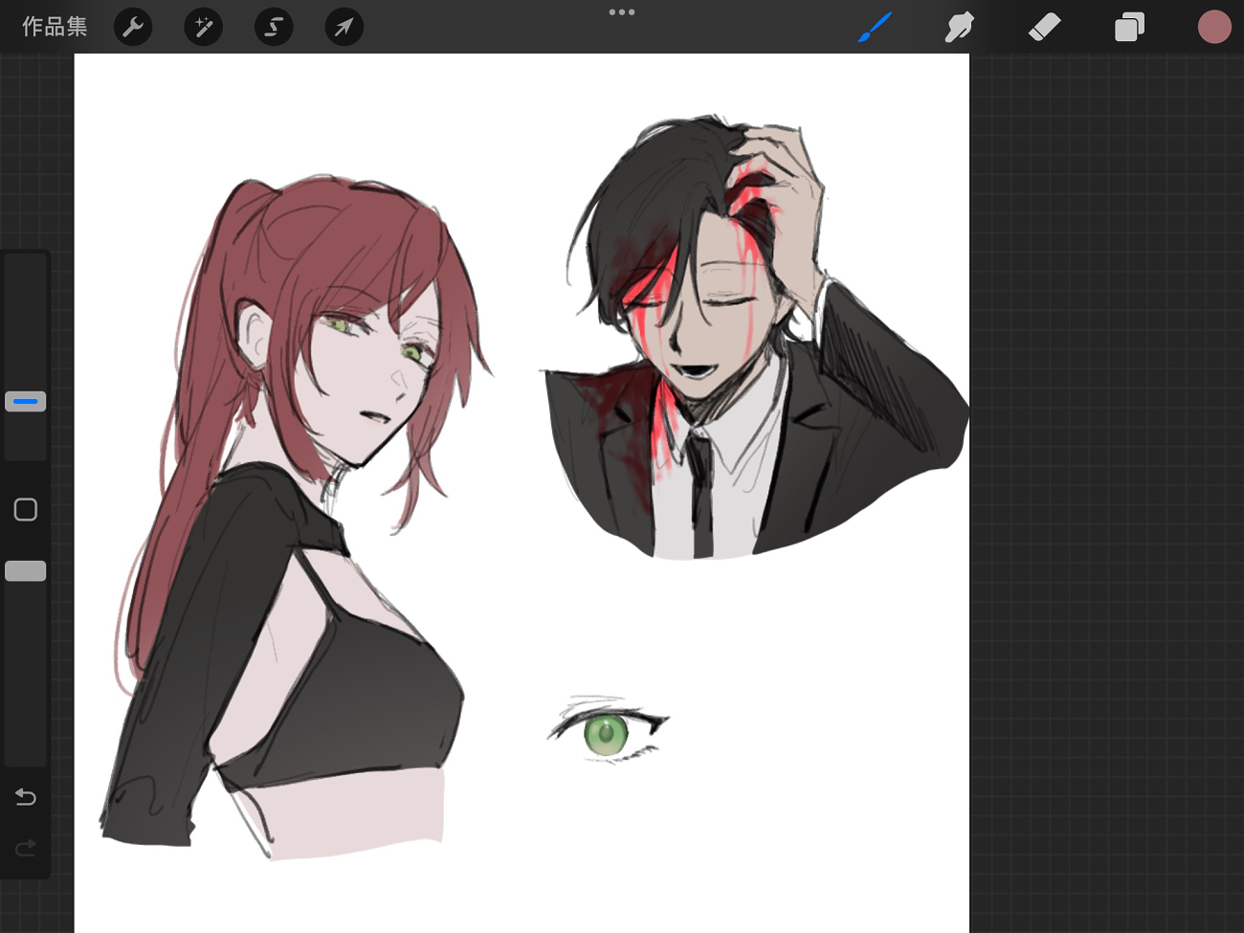The height and width of the screenshot is (933, 1244).
Task: Open the Layers panel
Action: coord(1129,27)
